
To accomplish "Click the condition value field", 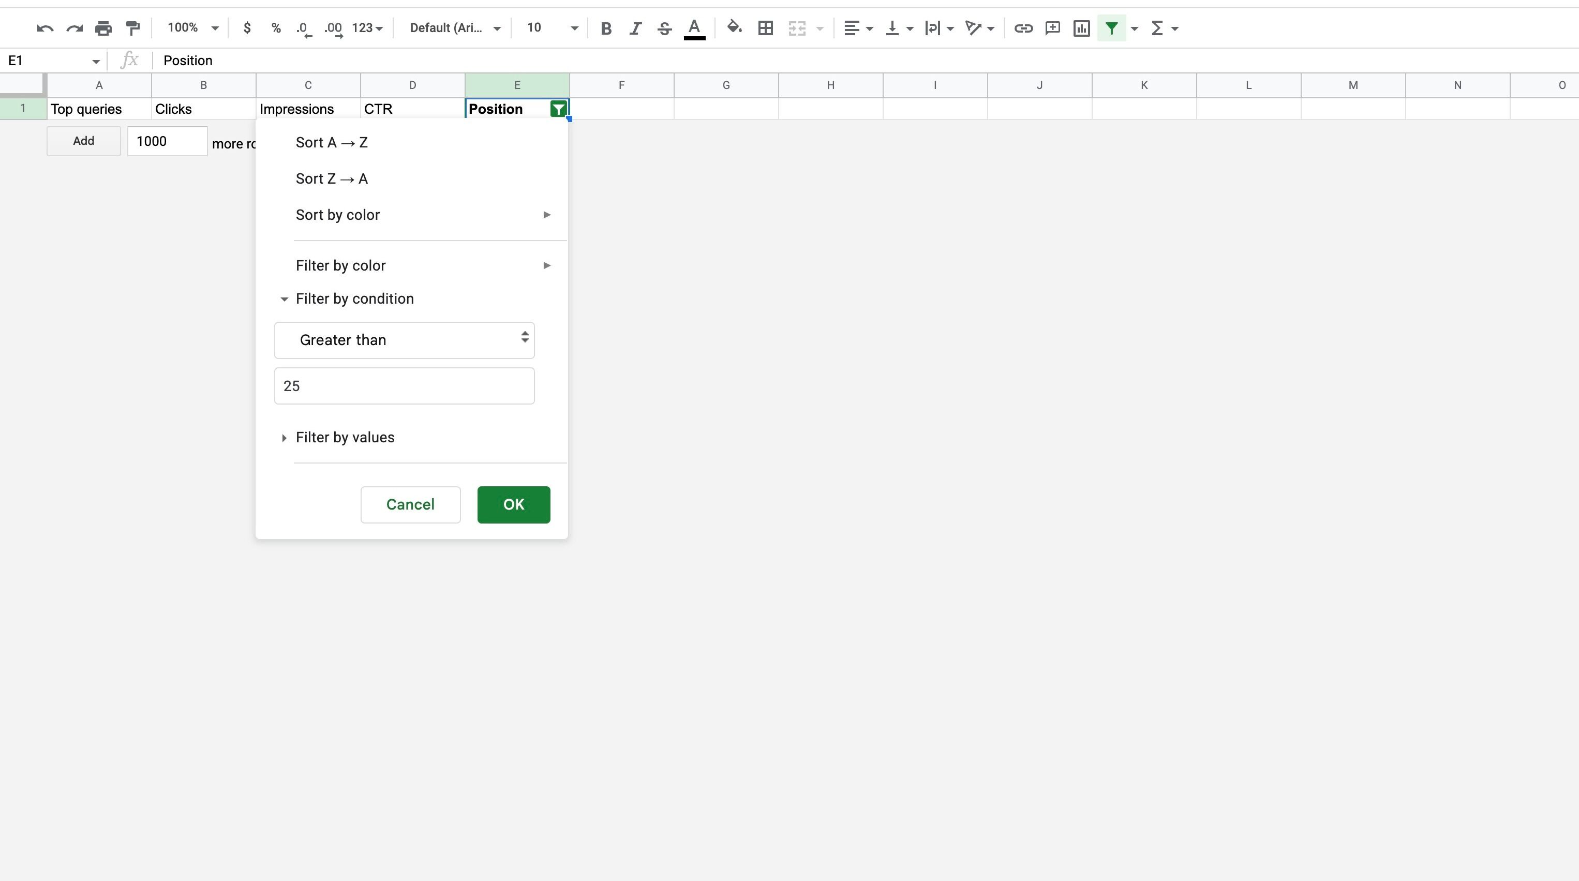I will [405, 386].
